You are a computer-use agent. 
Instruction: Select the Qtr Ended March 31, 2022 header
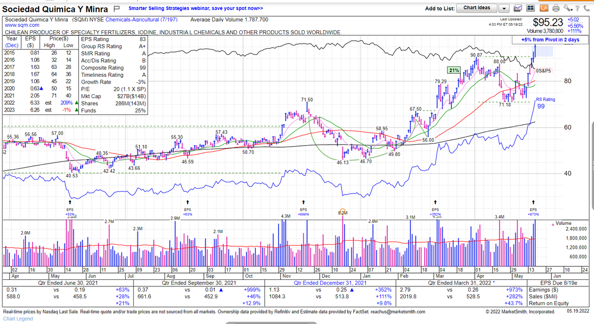(x=462, y=283)
